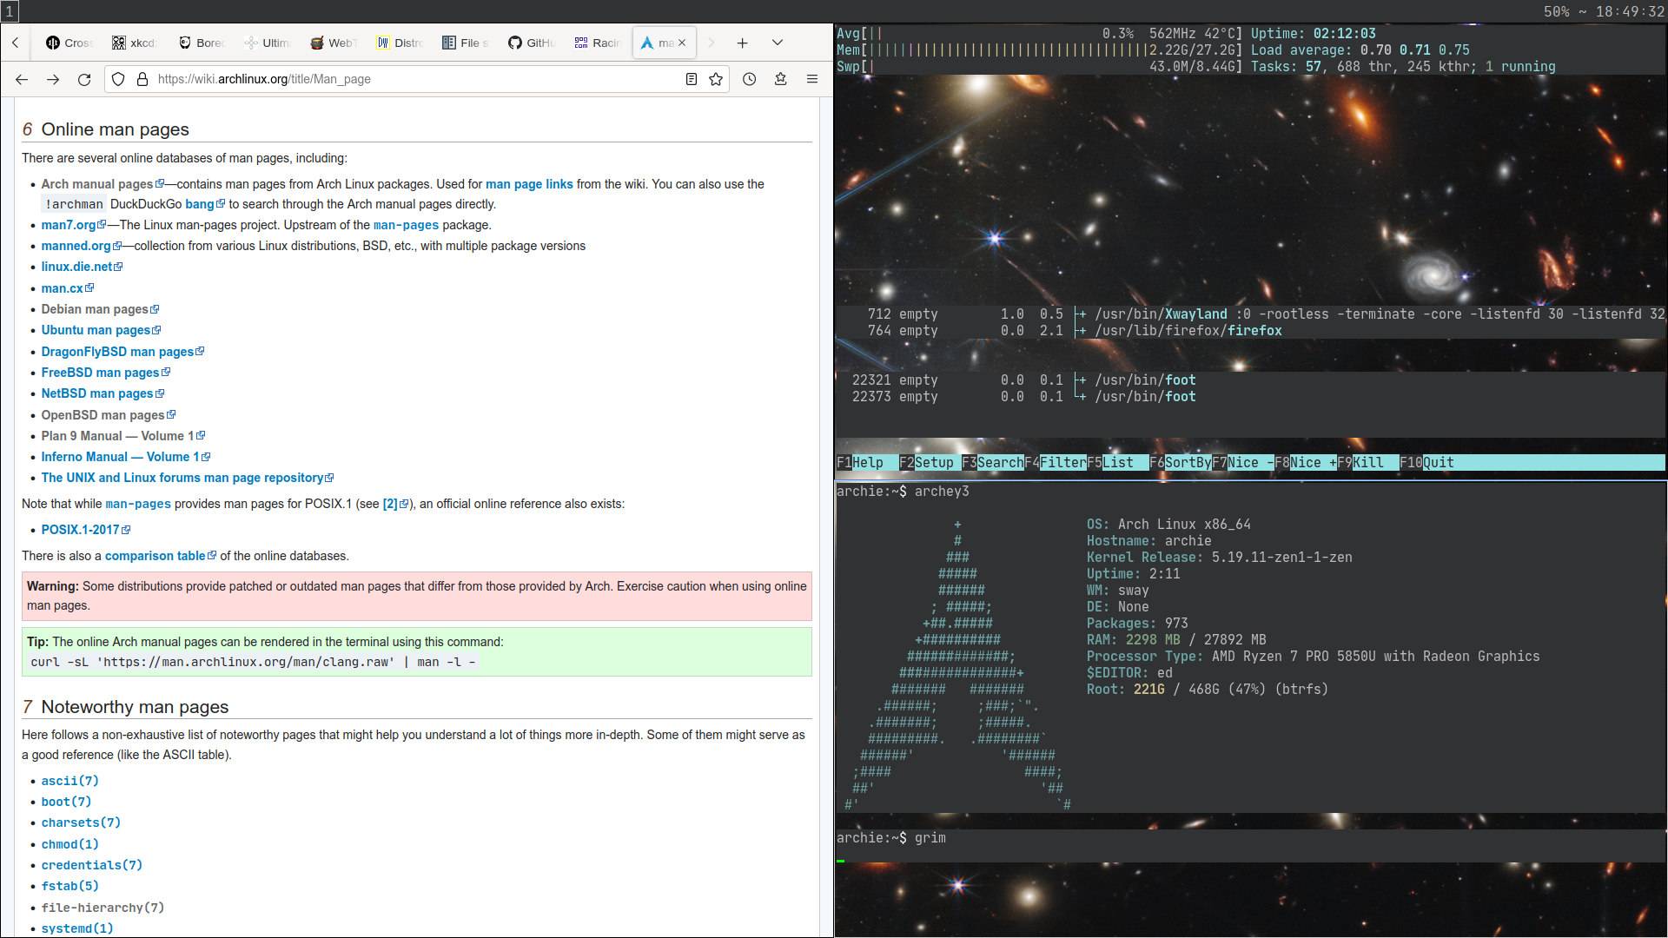Viewport: 1668px width, 938px height.
Task: Toggle reader view icon in address bar
Action: click(692, 79)
